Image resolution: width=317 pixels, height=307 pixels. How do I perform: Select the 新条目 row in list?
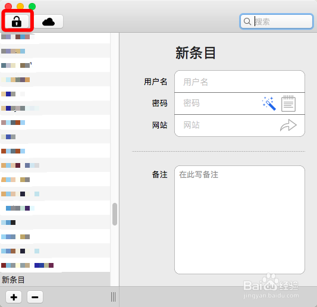coord(55,280)
